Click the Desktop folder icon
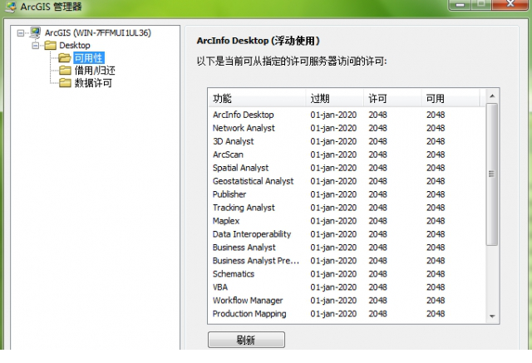 [x=50, y=46]
